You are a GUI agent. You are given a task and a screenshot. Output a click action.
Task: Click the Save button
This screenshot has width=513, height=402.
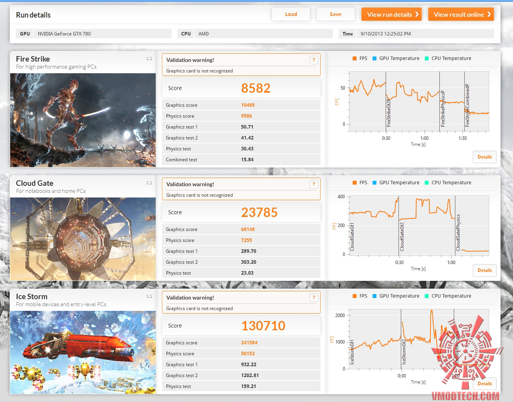click(335, 14)
